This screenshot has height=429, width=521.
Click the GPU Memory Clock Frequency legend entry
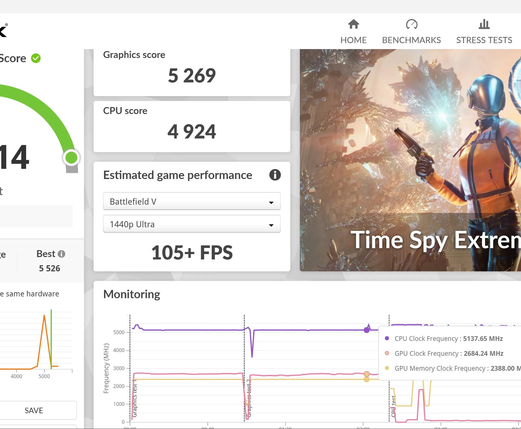(453, 368)
